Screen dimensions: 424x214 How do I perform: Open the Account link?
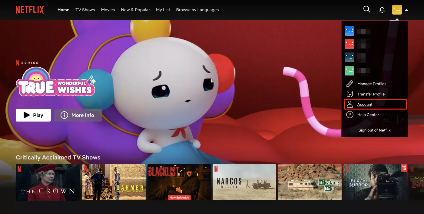365,105
